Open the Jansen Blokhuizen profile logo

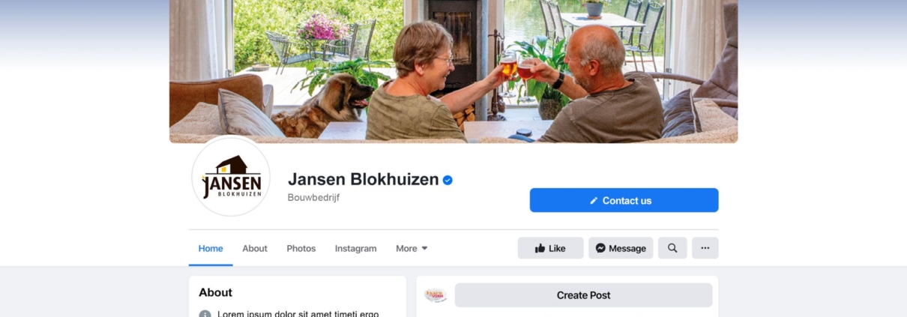231,177
